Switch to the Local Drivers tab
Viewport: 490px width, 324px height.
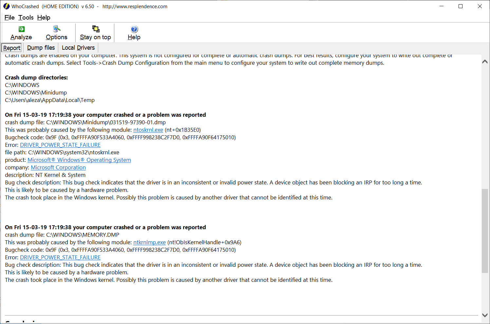pyautogui.click(x=78, y=48)
